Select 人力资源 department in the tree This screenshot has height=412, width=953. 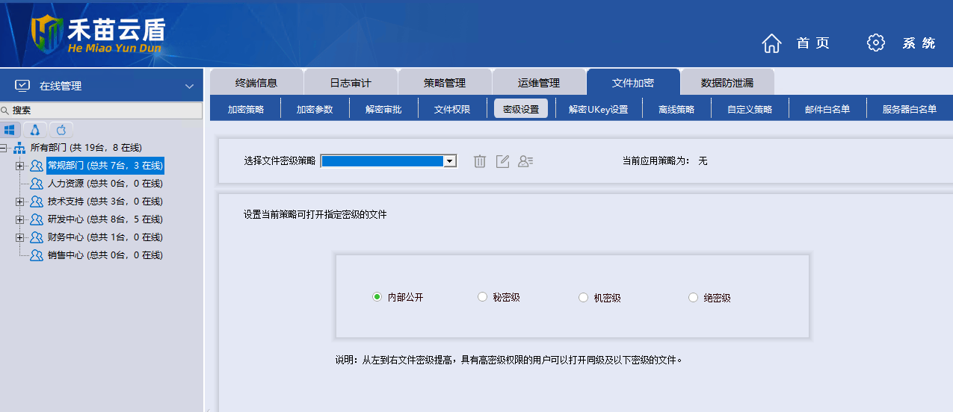pos(66,184)
